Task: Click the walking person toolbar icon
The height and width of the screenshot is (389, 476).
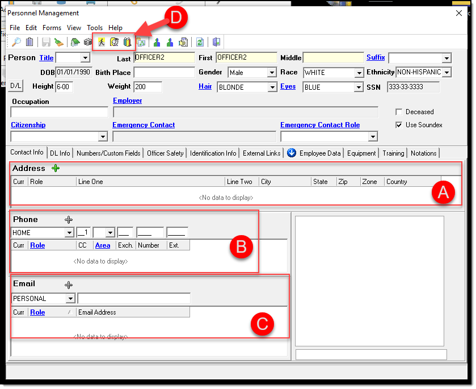Action: [x=102, y=42]
